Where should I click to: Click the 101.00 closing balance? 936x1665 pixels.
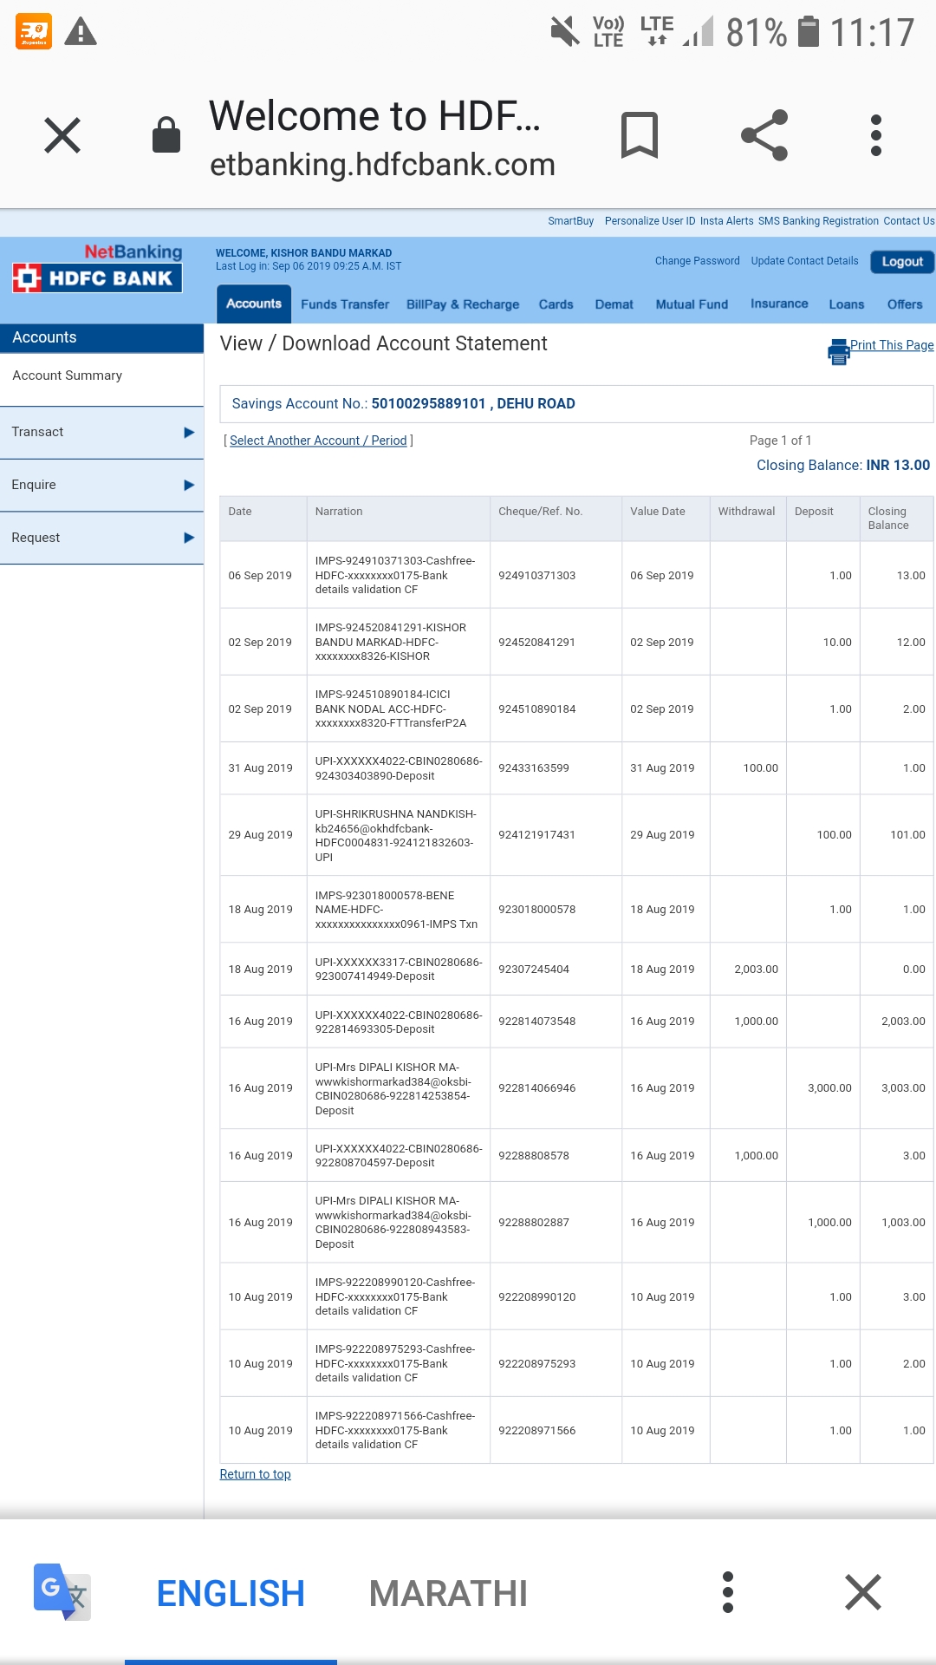coord(907,835)
